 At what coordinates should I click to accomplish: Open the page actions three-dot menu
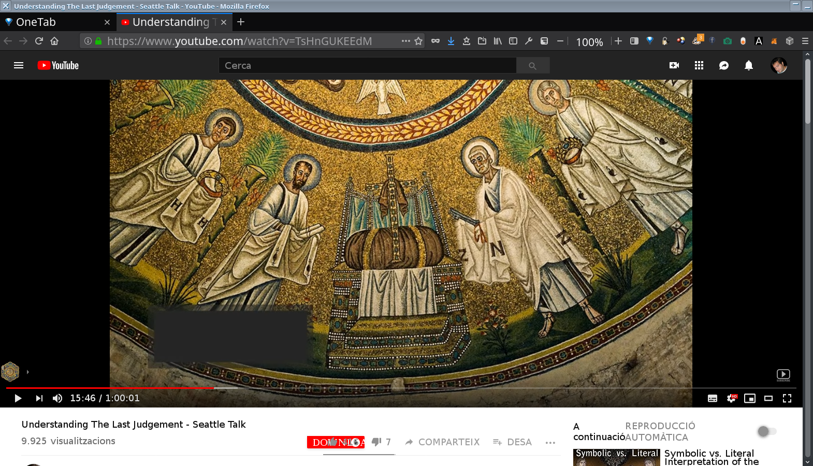pos(406,41)
